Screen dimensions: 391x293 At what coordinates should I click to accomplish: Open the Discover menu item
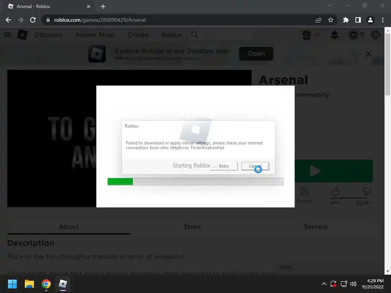pos(48,35)
